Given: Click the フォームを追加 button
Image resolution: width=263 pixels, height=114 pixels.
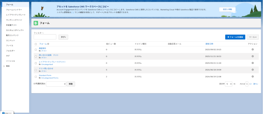Looking at the screenshot, I should pyautogui.click(x=235, y=37).
